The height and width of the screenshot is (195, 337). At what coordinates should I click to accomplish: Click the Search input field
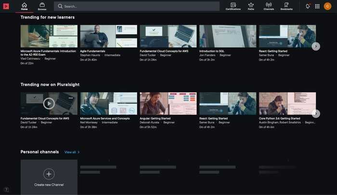point(137,6)
